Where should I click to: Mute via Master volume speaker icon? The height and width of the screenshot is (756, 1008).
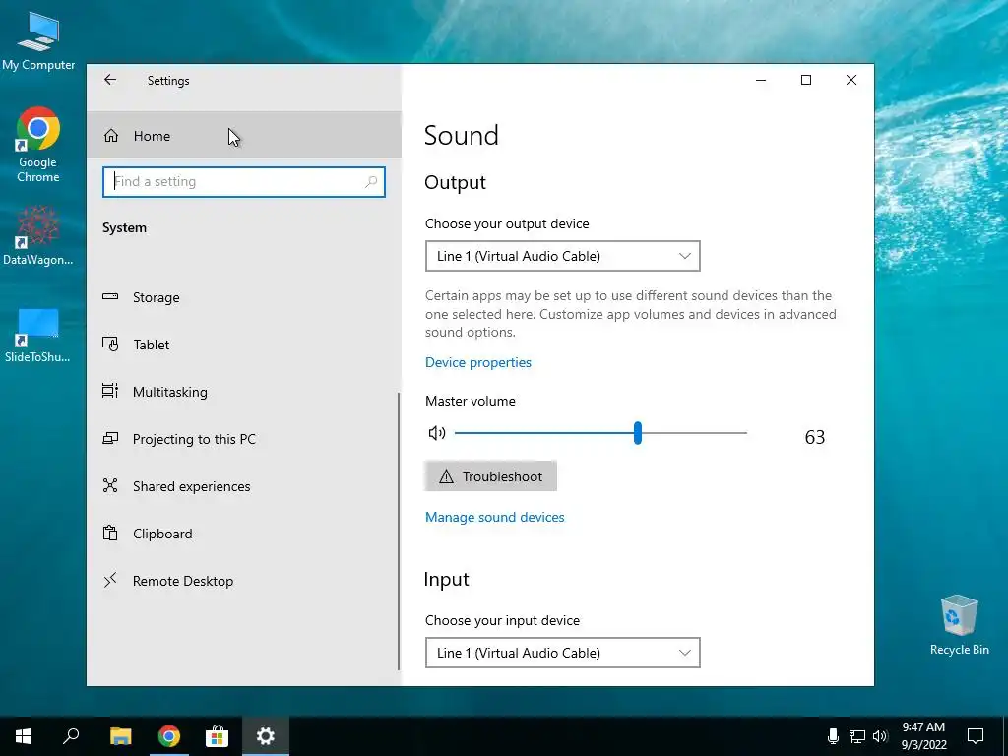[x=437, y=433]
